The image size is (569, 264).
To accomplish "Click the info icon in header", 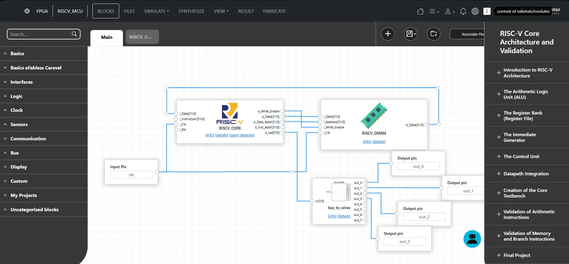I will (487, 11).
